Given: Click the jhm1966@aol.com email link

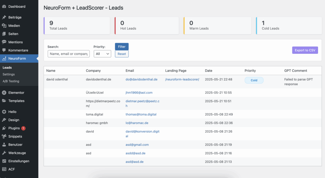Looking at the screenshot, I should (x=139, y=92).
